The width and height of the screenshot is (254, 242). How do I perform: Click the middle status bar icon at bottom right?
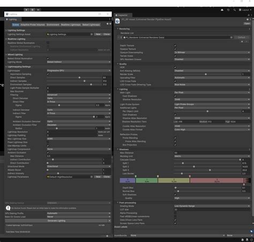(x=247, y=240)
